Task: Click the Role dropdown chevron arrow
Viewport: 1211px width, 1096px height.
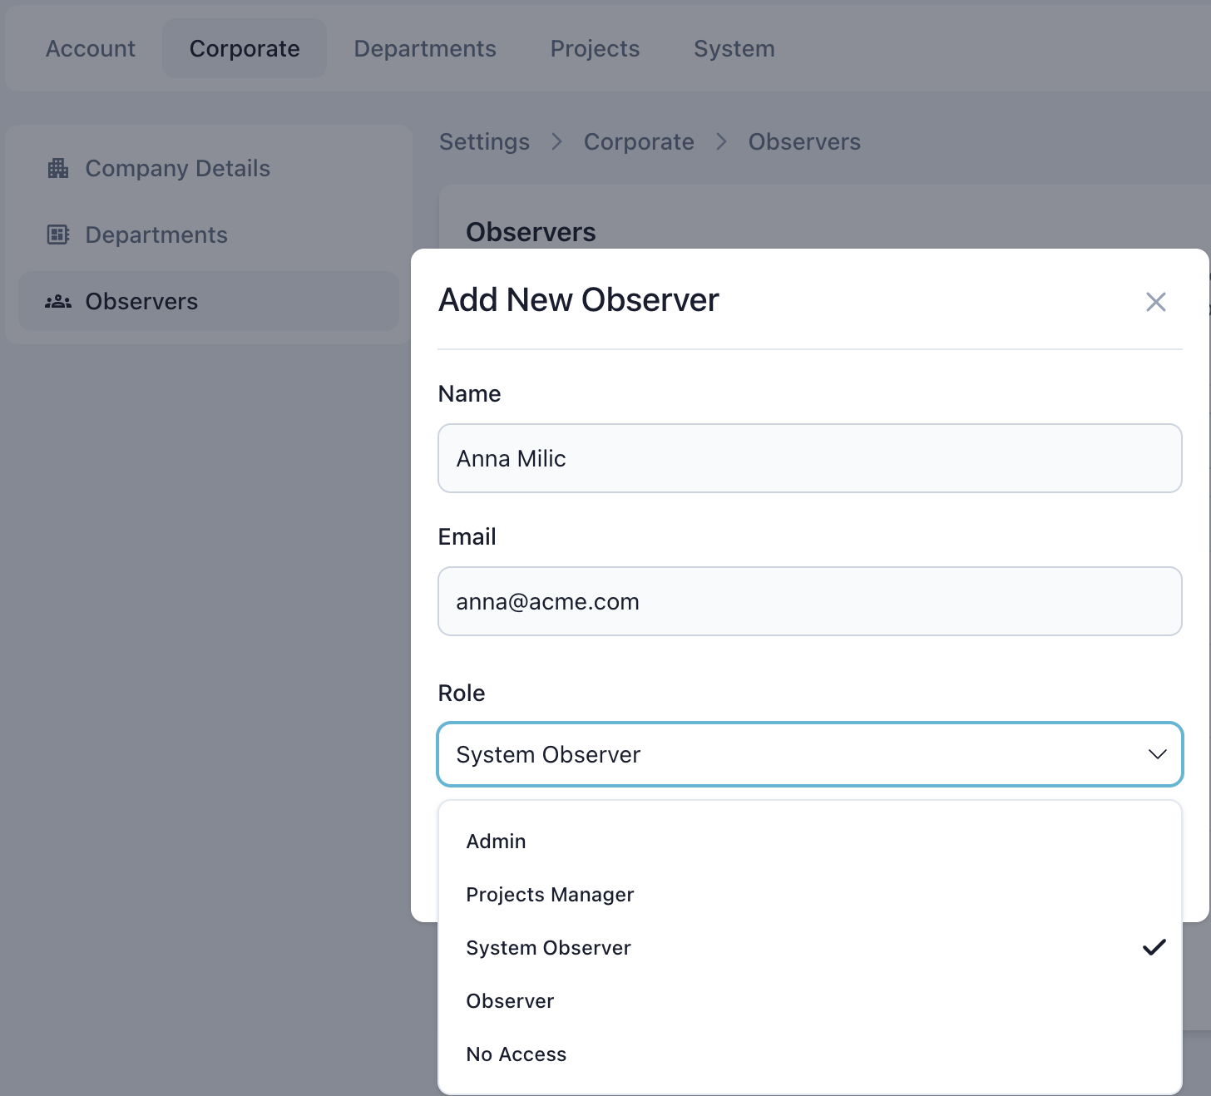Action: (x=1157, y=754)
